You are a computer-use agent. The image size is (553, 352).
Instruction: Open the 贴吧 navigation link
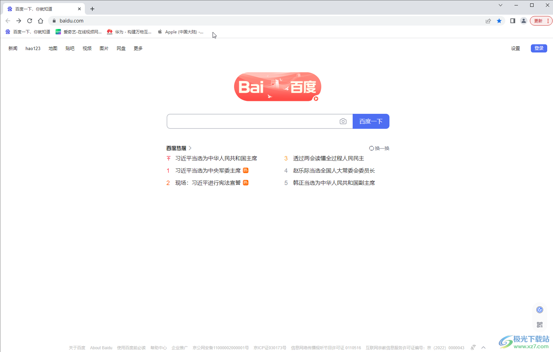tap(70, 48)
